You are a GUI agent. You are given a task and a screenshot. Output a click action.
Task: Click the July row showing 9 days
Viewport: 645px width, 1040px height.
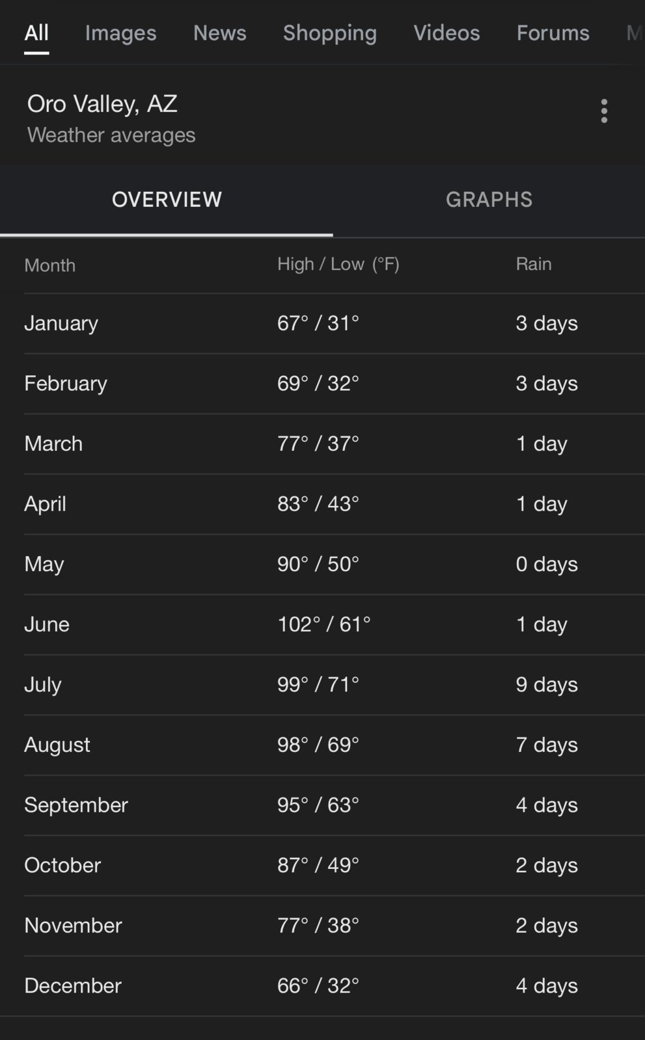335,685
